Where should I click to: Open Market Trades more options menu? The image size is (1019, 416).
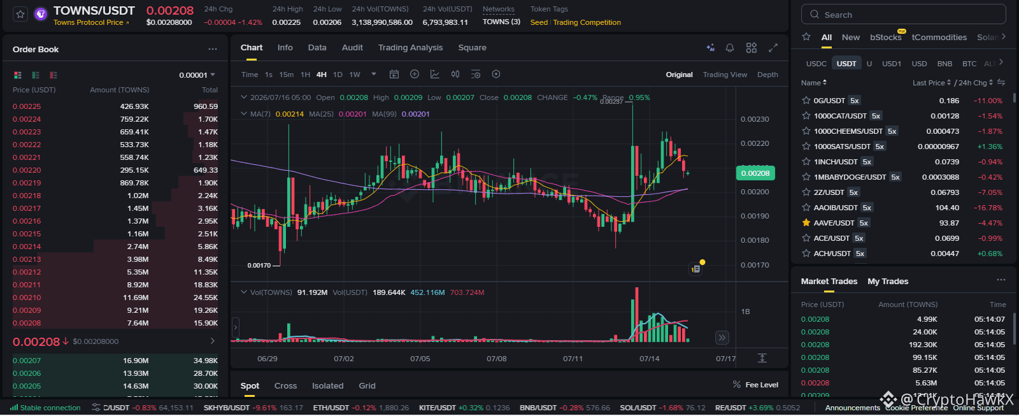pos(1001,280)
